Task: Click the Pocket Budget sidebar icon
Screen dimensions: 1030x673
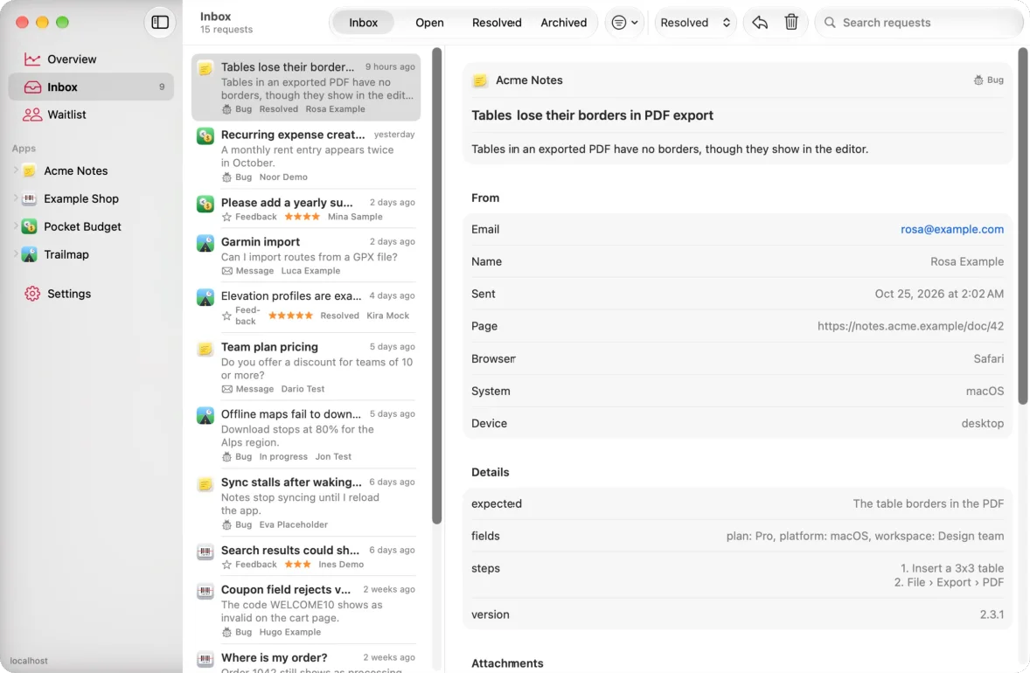Action: point(29,226)
